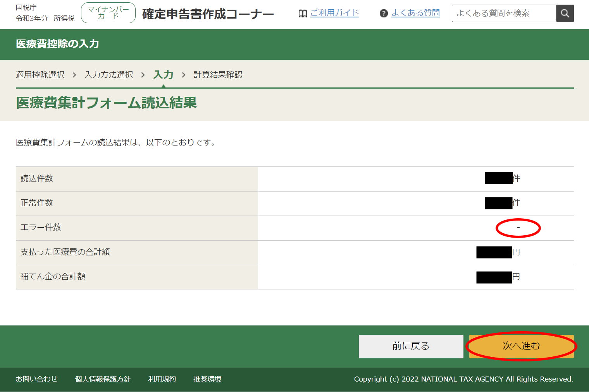The height and width of the screenshot is (392, 589).
Task: Click the Copyright National Tax Agency notice
Action: [463, 379]
